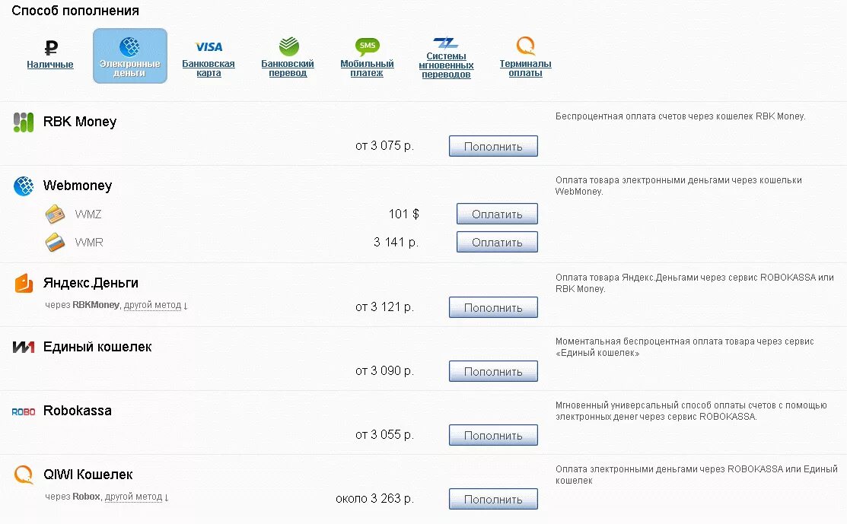Click the WebMoney globe icon in Электронные деньги tab
The image size is (847, 524).
[x=129, y=47]
